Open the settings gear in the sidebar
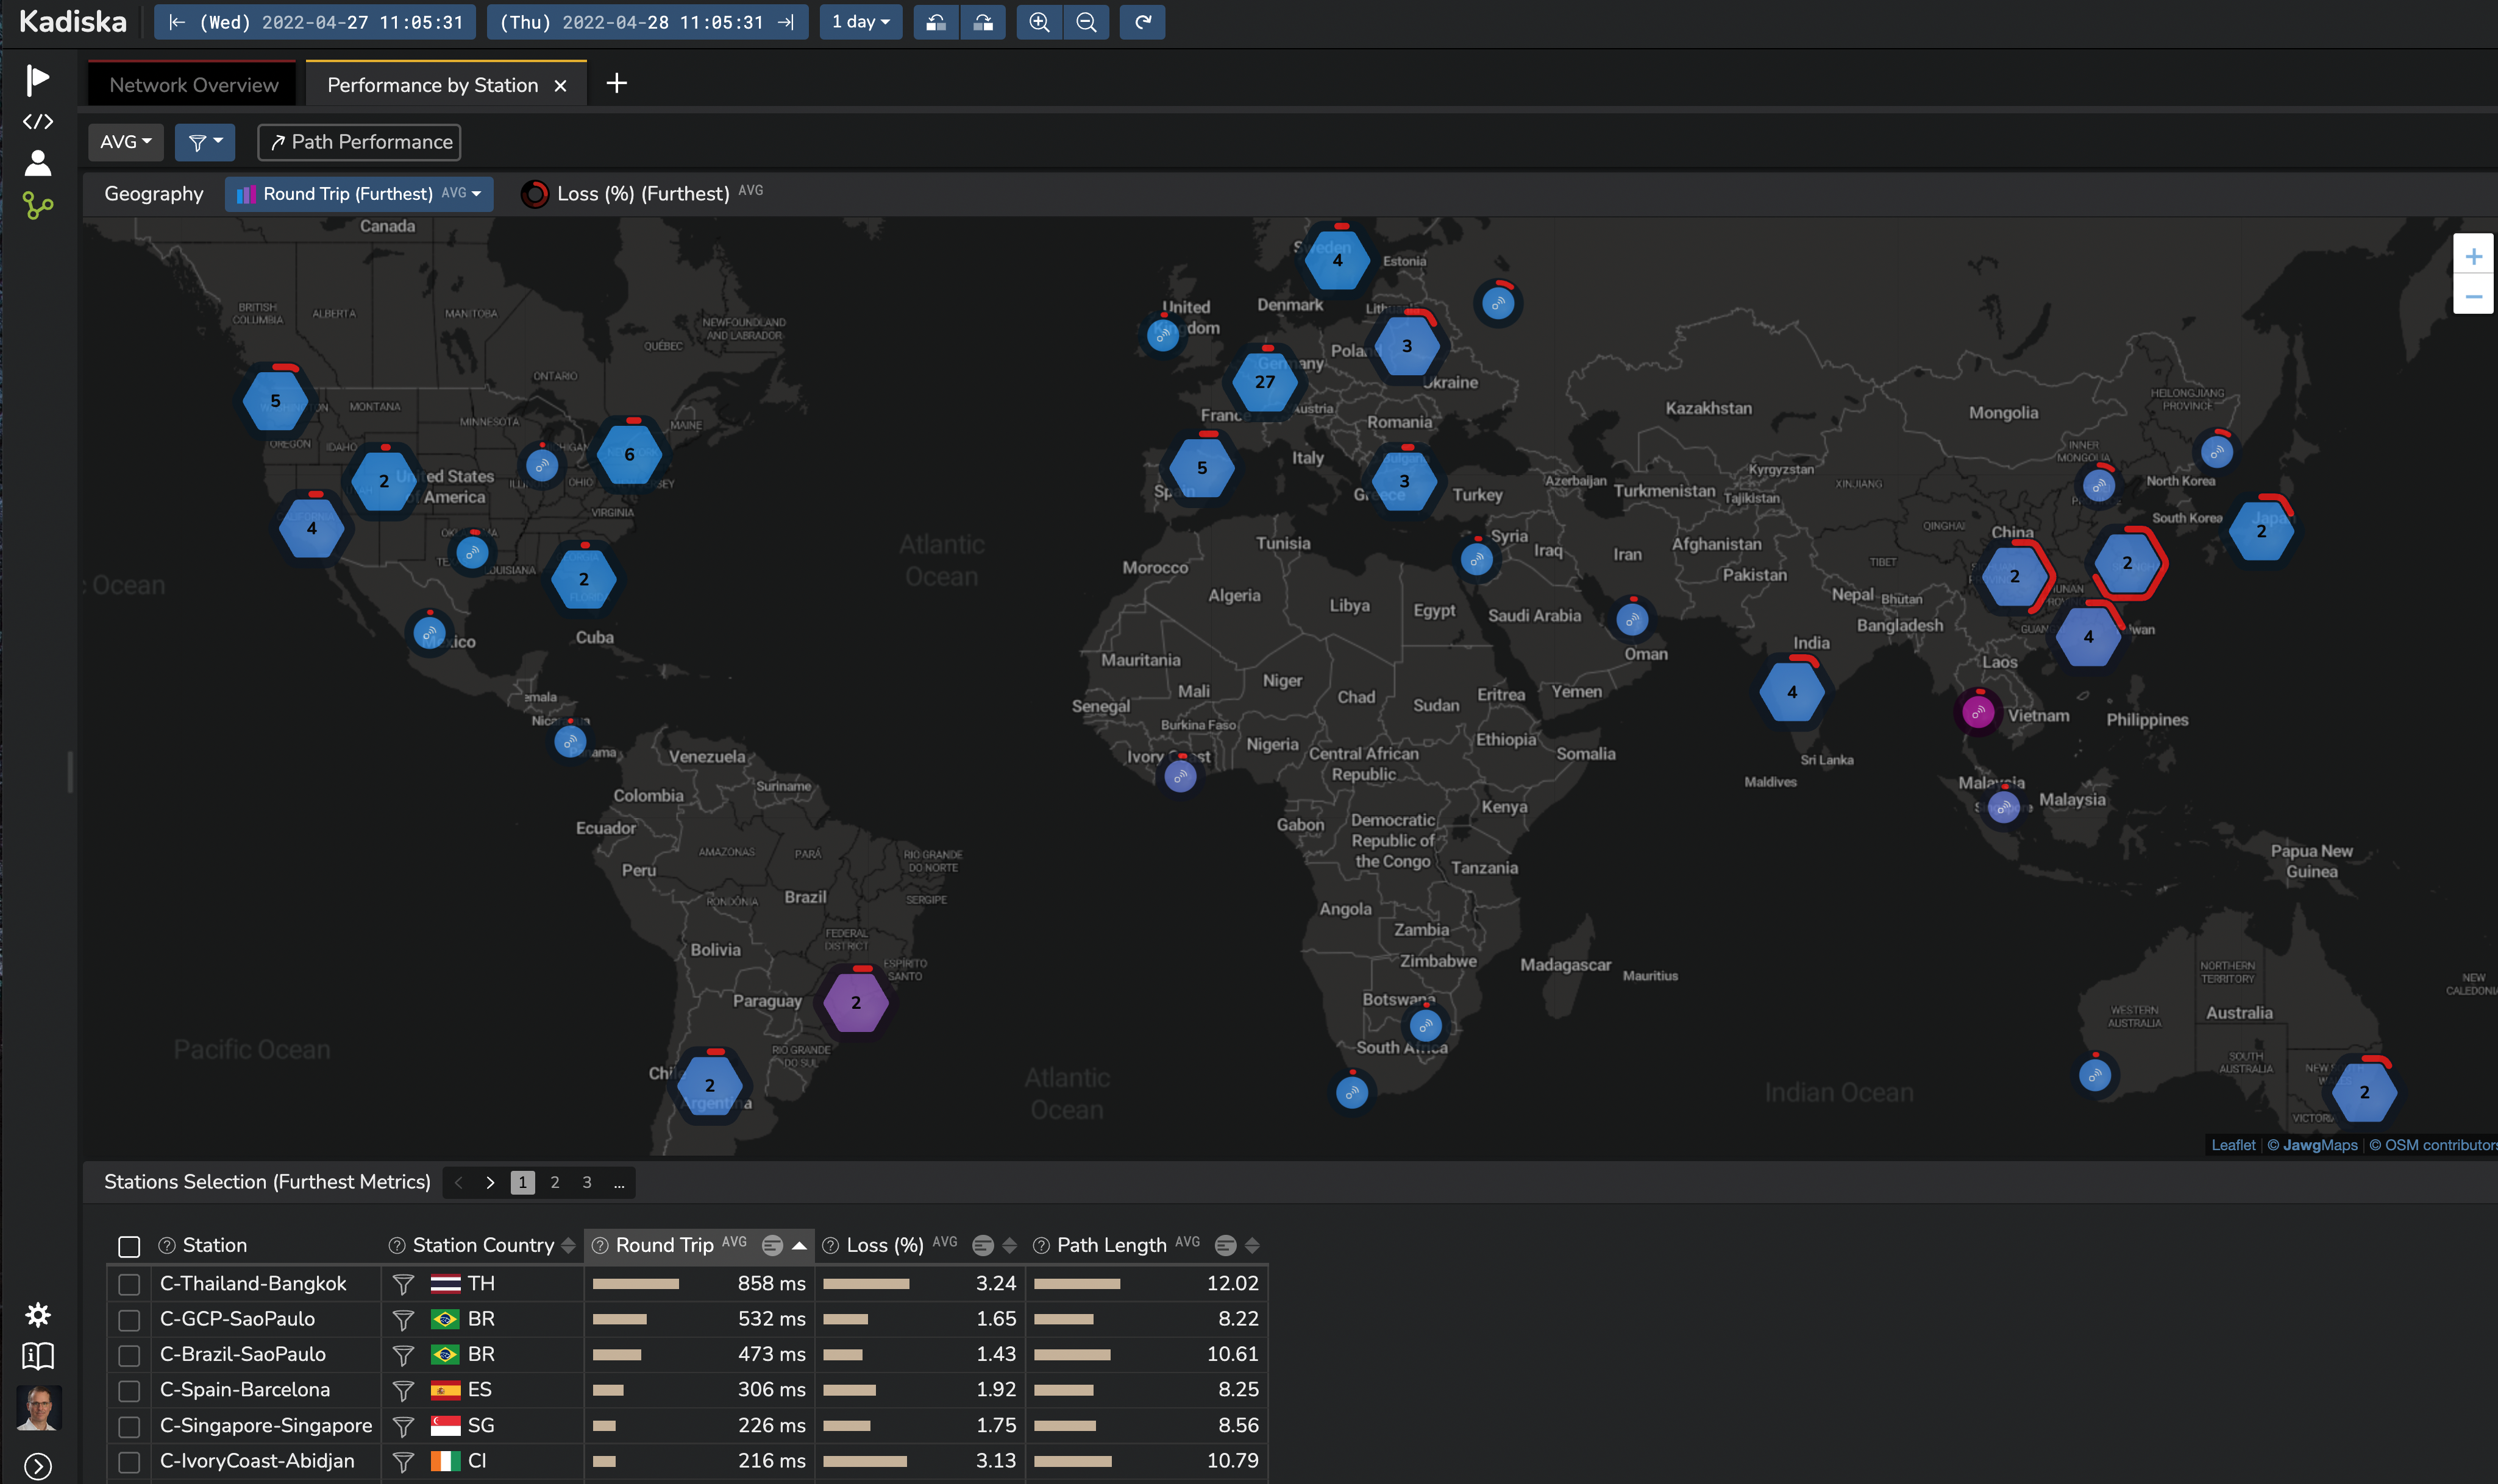The image size is (2498, 1484). click(38, 1314)
